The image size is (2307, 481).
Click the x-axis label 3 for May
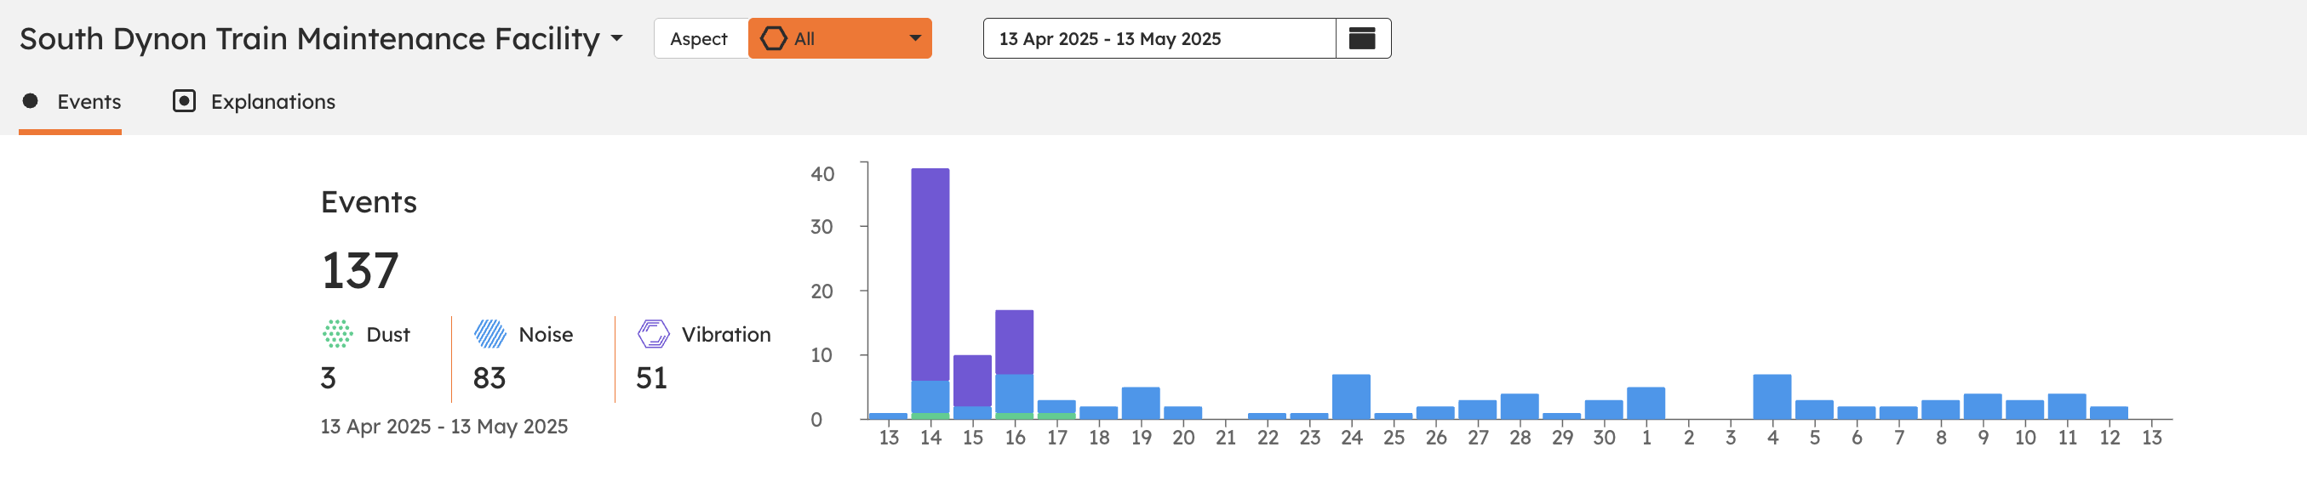point(1730,437)
